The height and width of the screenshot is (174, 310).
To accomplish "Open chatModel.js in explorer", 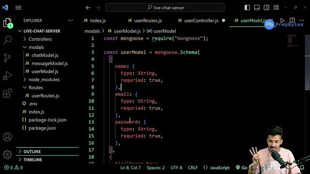I will tap(45, 56).
